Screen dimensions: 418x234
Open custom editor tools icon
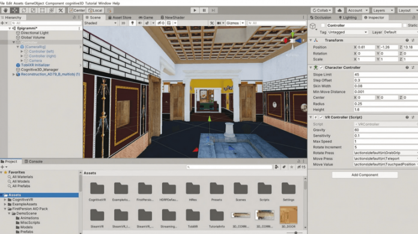click(61, 10)
